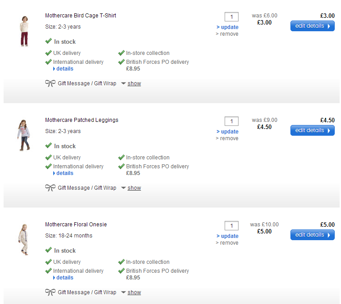The height and width of the screenshot is (304, 341).
Task: Open the Floral Onesie product thumbnail
Action: [24, 241]
